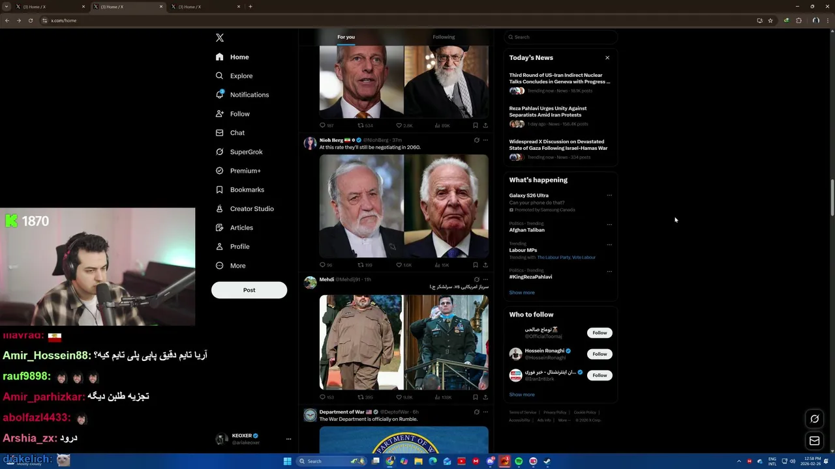The height and width of the screenshot is (469, 835).
Task: Open more options for Afghan Taliban trend
Action: click(609, 224)
